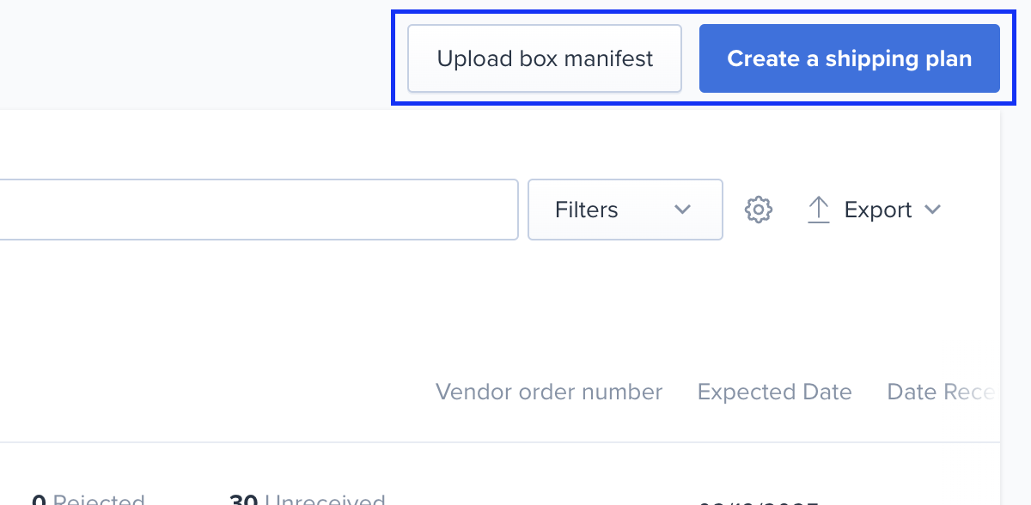Focus the search input field
The width and height of the screenshot is (1031, 505).
tap(258, 210)
